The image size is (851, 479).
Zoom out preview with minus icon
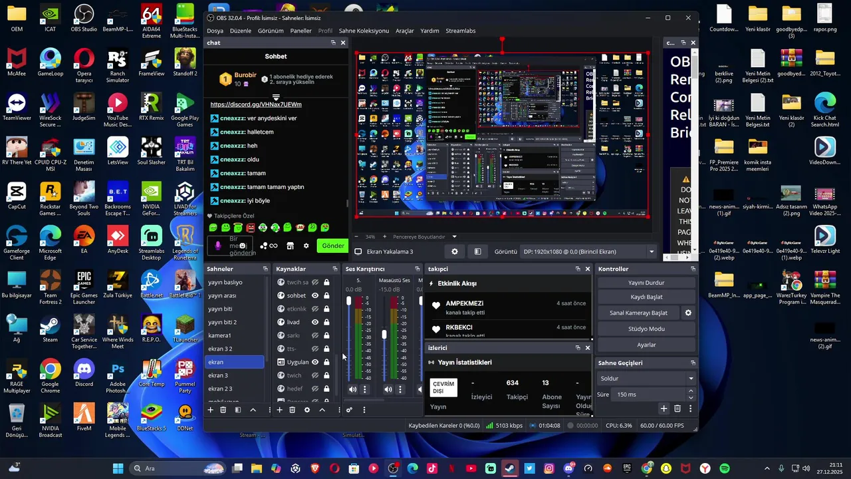point(356,237)
